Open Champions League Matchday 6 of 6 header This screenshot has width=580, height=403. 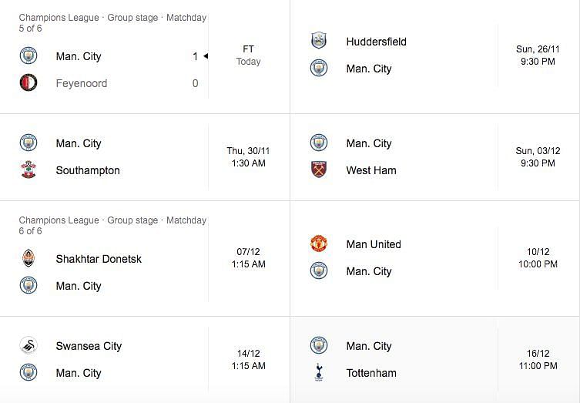pos(112,225)
